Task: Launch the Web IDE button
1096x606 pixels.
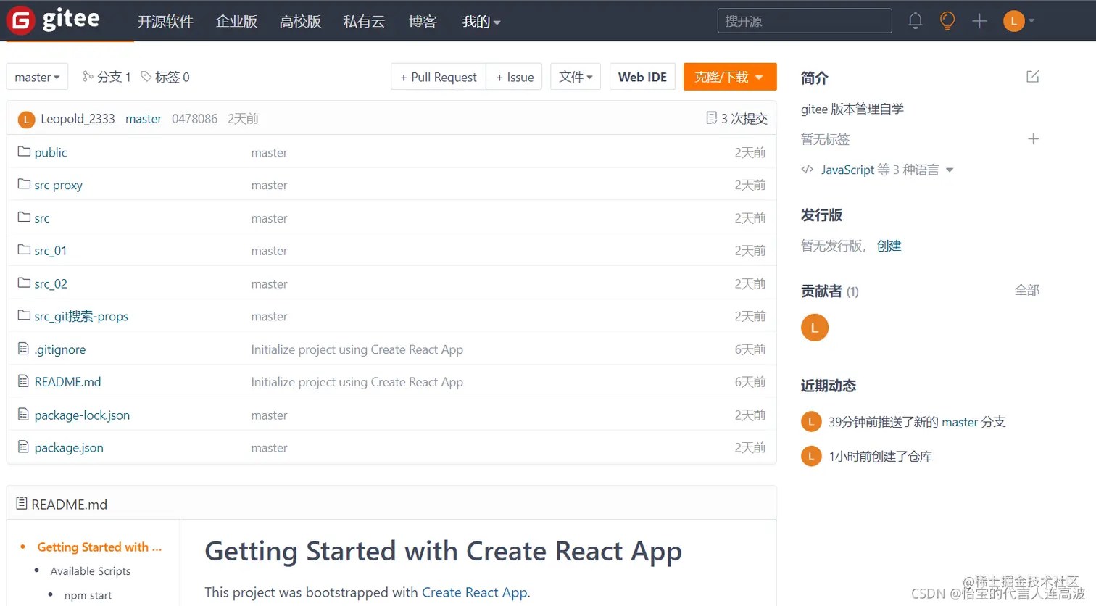Action: [642, 77]
